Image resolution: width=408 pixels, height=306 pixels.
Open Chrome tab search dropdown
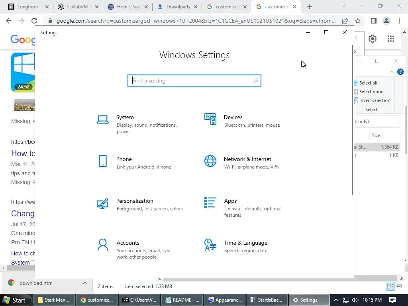pos(344,6)
